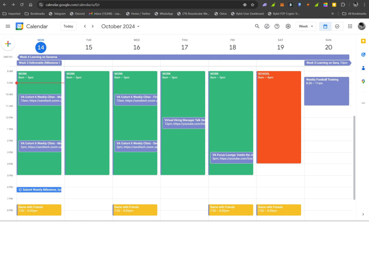Screen dimensions: 369x277
Task: Open Tuesday WORK event block
Action: (87, 123)
